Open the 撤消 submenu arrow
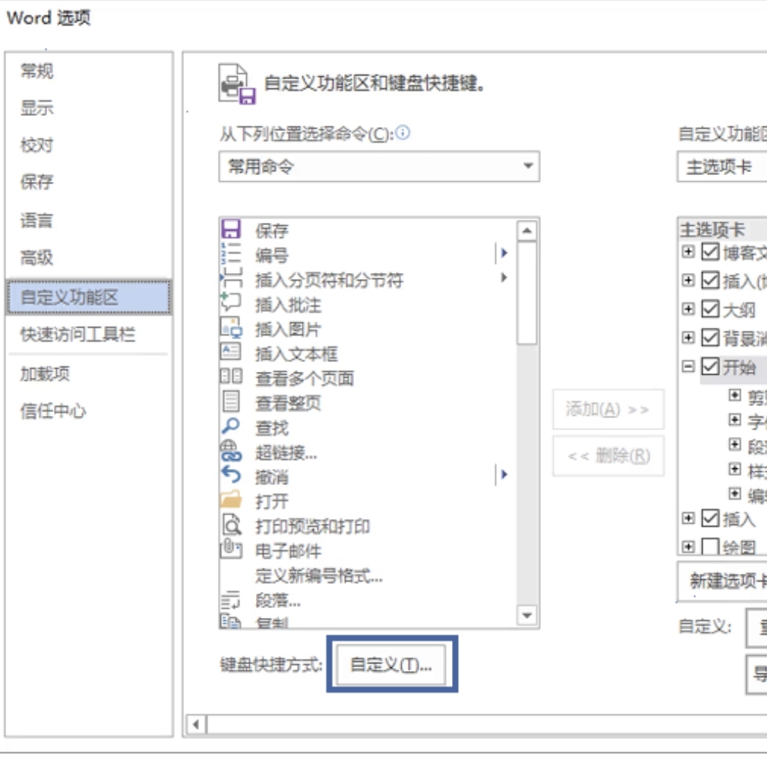767x772 pixels. pos(504,474)
